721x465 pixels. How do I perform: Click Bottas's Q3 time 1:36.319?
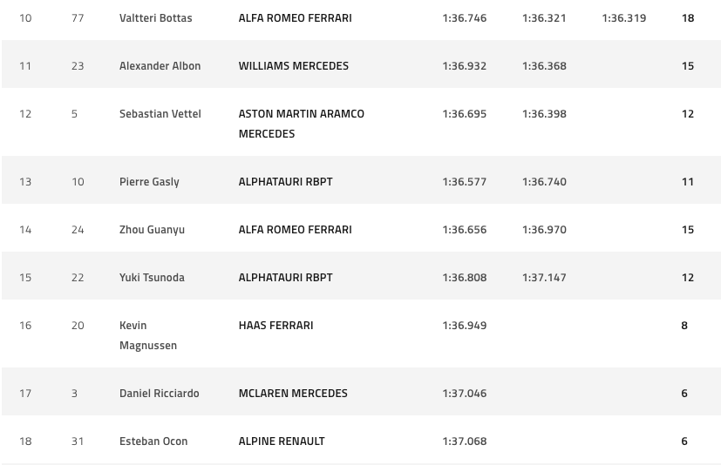(624, 18)
